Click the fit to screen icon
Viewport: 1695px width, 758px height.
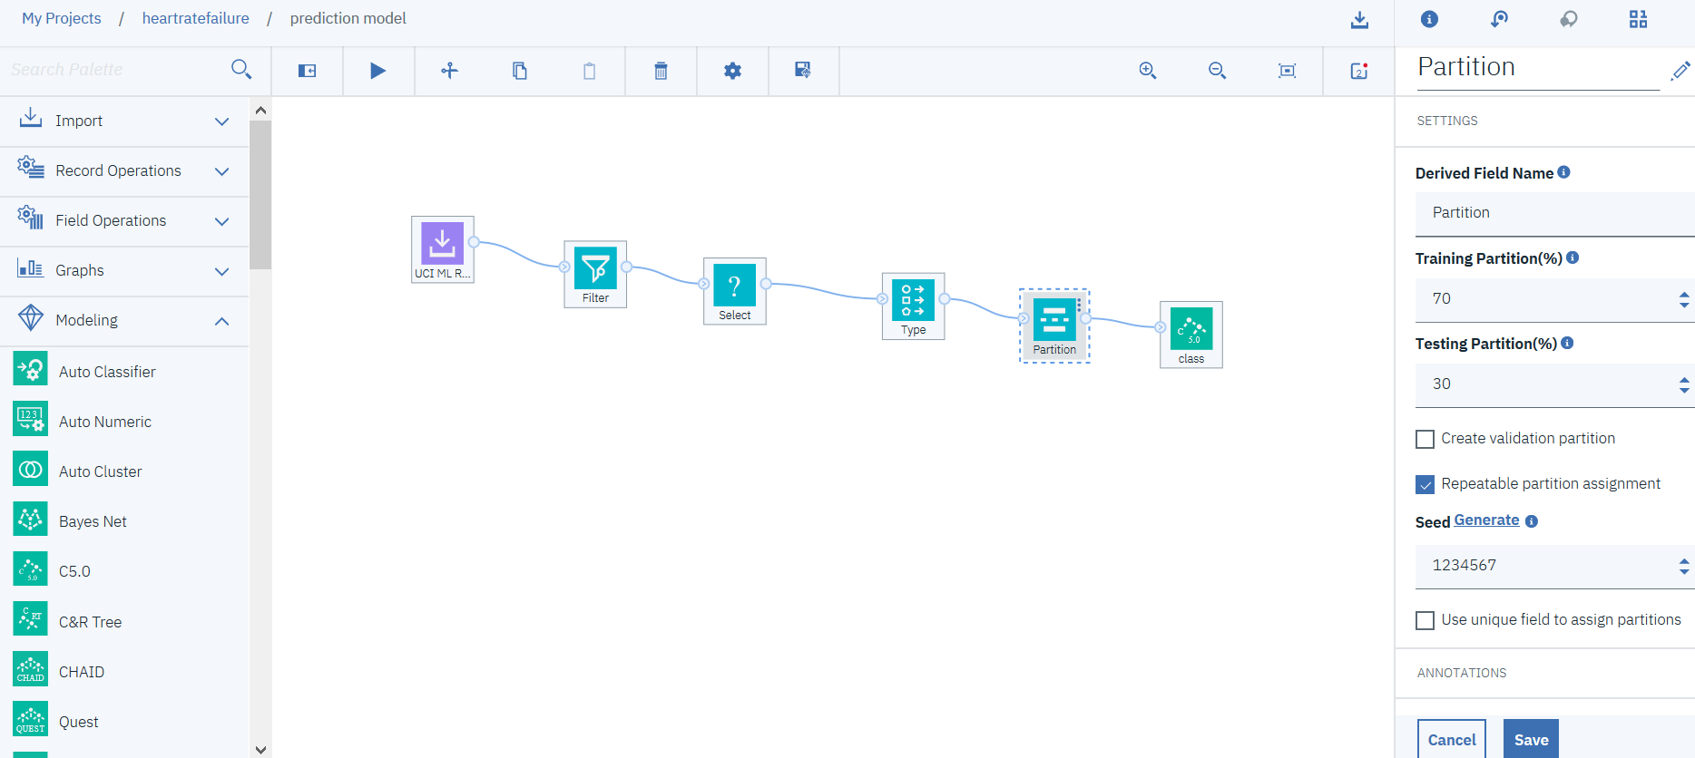[x=1287, y=71]
